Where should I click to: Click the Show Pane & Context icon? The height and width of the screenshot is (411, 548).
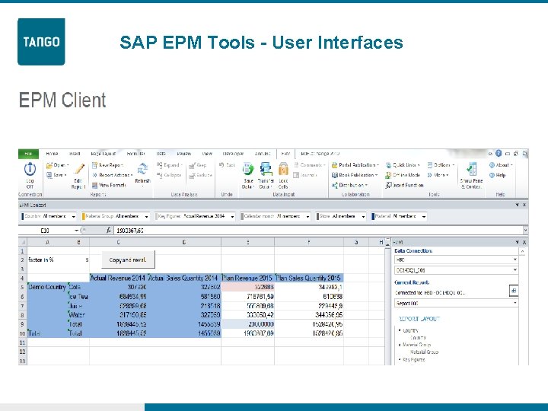(471, 169)
